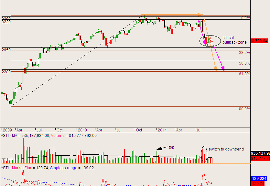
Task: Click the 2011 year marker on time axis
Action: [x=161, y=130]
